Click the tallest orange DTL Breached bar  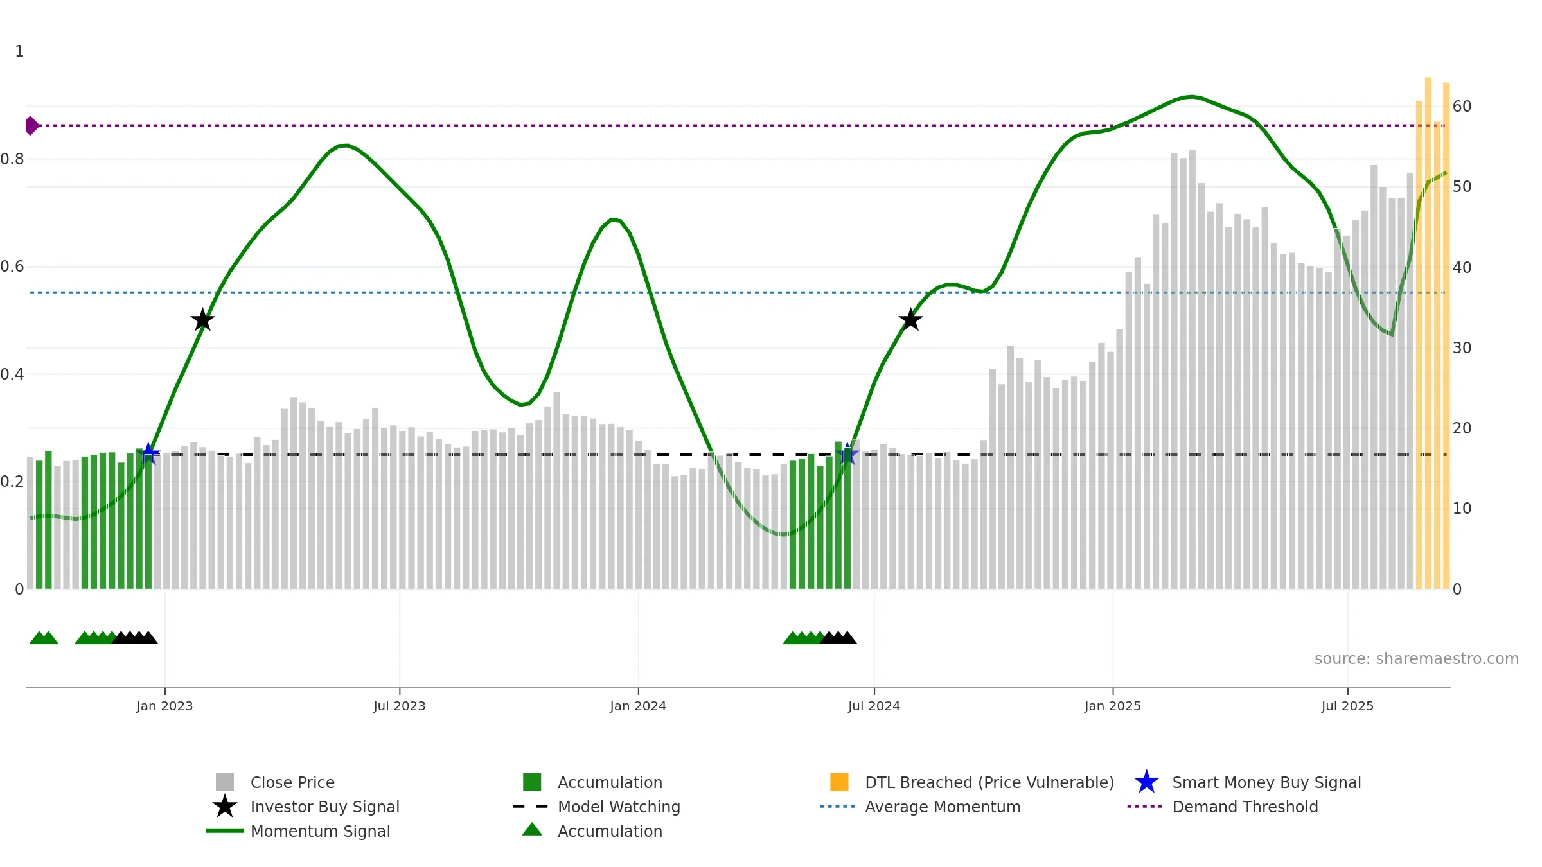[1428, 333]
